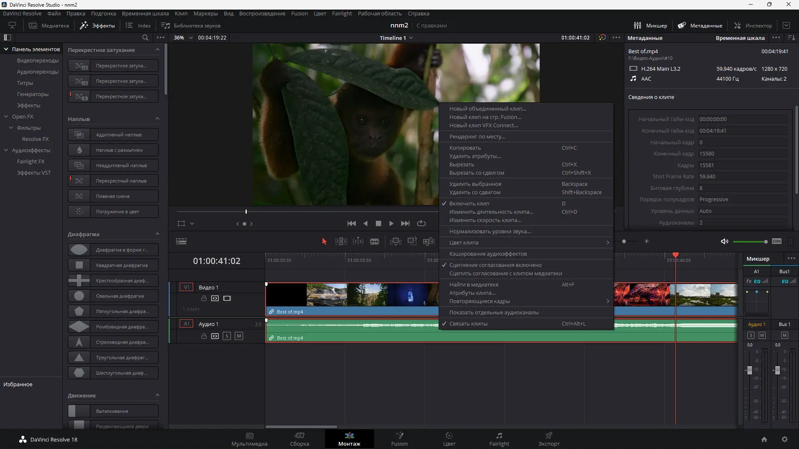
Task: Mute the Audio 1 track
Action: 239,336
